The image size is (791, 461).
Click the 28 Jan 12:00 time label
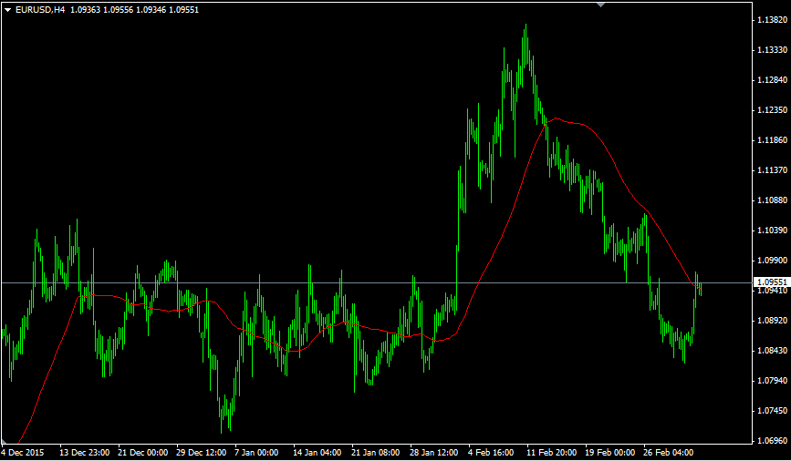click(x=434, y=453)
